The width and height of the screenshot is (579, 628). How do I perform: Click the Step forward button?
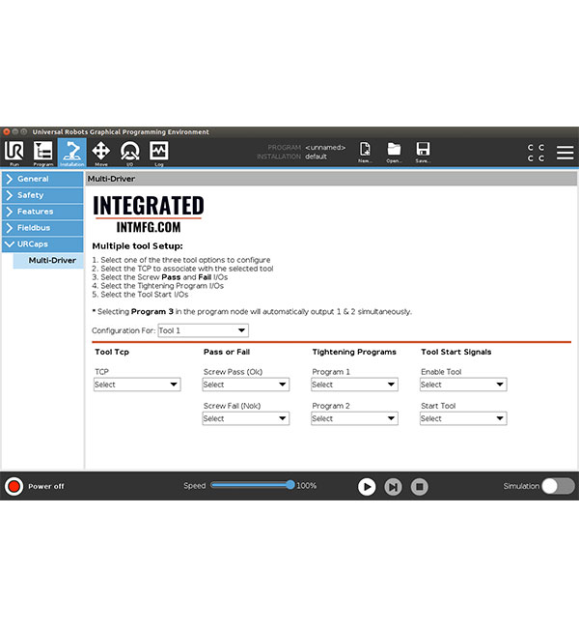click(x=393, y=487)
